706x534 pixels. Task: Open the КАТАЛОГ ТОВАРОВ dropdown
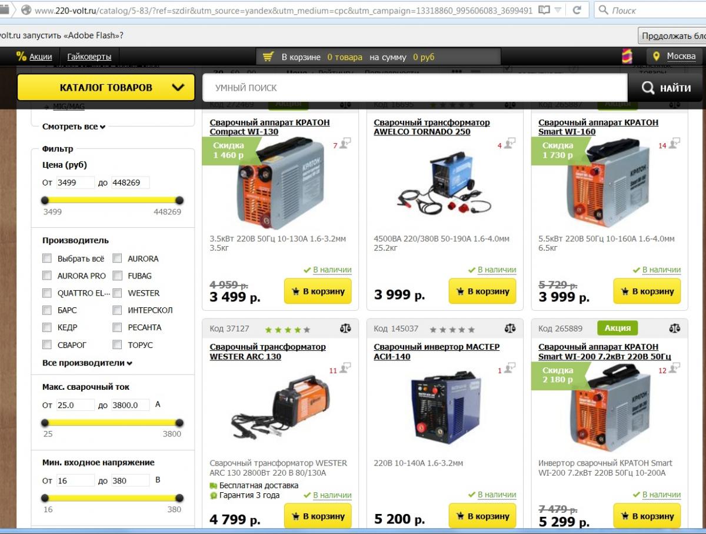tap(106, 88)
